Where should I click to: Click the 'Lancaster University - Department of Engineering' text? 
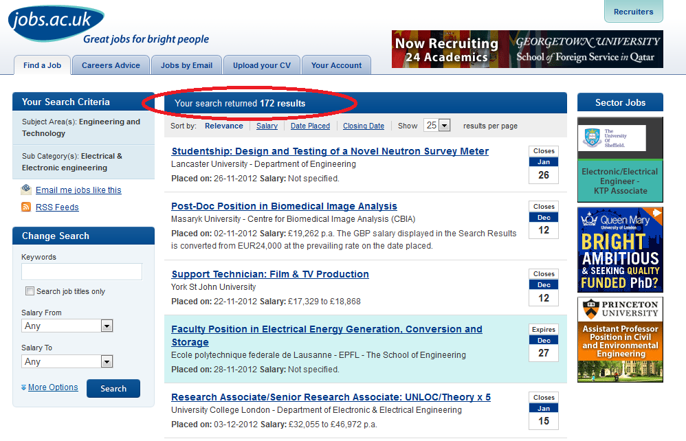point(263,164)
